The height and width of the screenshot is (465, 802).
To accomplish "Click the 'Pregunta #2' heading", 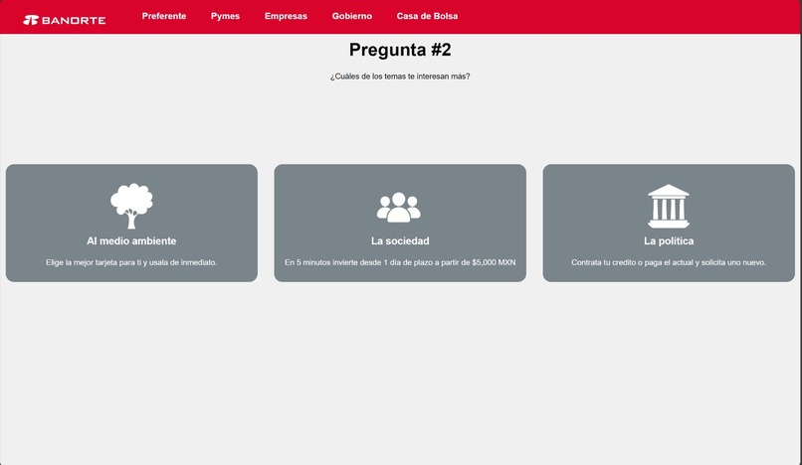I will click(x=400, y=50).
